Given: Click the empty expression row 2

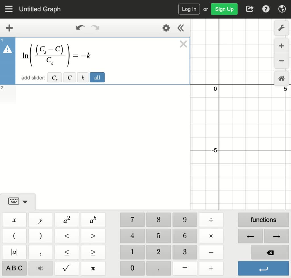Looking at the screenshot, I should click(102, 94).
